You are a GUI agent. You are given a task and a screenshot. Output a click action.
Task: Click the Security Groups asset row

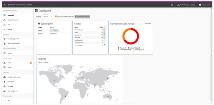point(89,30)
